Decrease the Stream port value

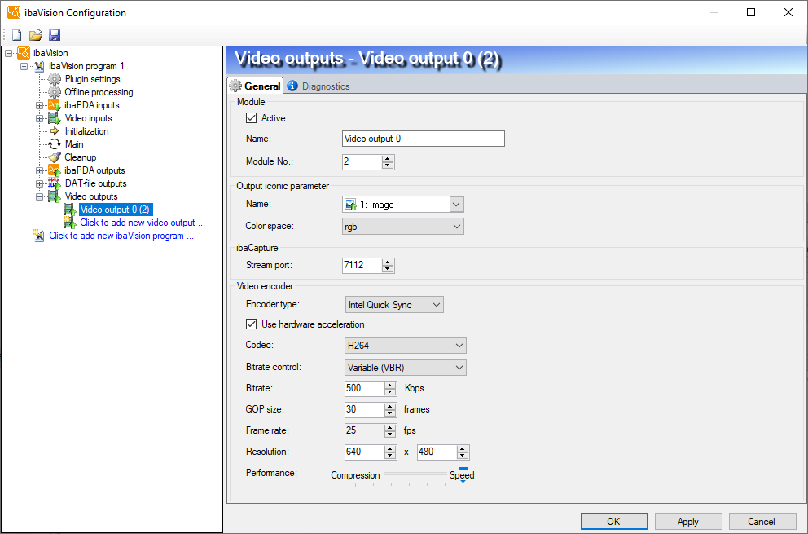click(x=388, y=269)
